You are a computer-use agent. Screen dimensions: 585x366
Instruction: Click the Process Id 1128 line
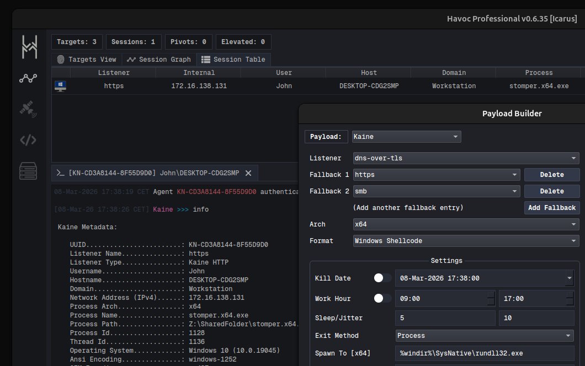click(137, 332)
